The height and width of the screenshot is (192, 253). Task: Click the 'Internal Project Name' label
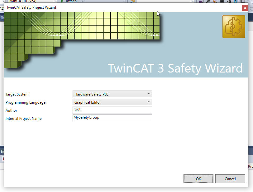(x=24, y=119)
